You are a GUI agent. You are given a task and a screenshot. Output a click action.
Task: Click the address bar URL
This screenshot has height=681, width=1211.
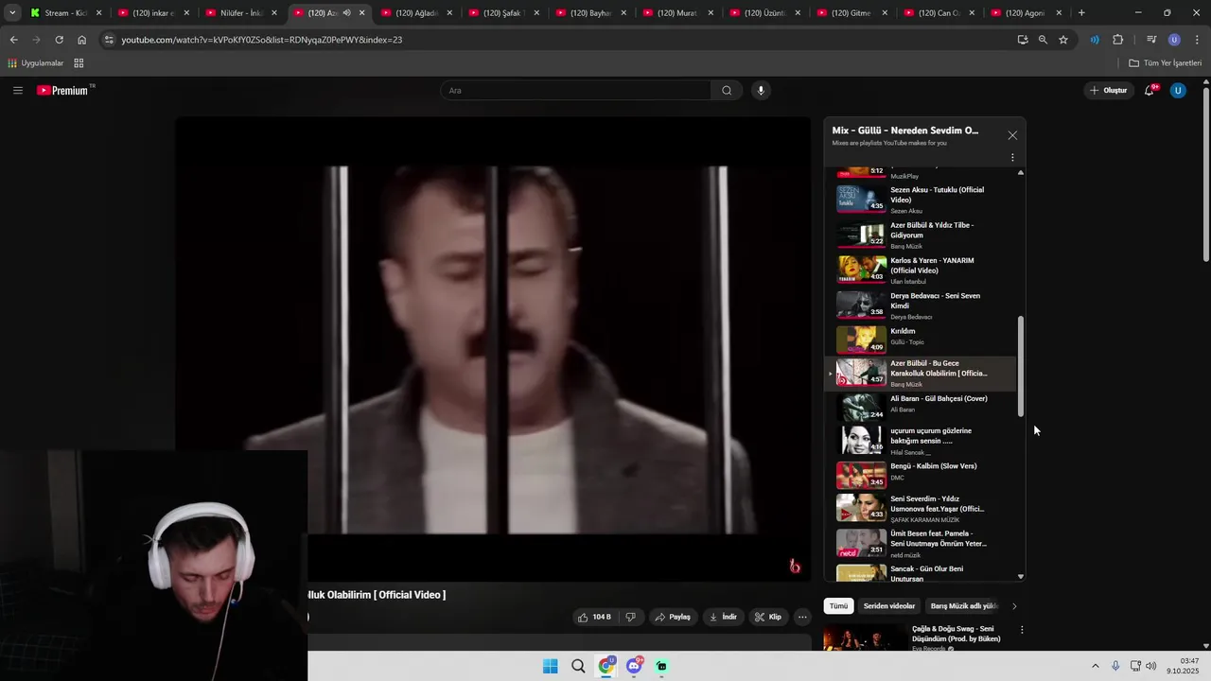point(262,40)
